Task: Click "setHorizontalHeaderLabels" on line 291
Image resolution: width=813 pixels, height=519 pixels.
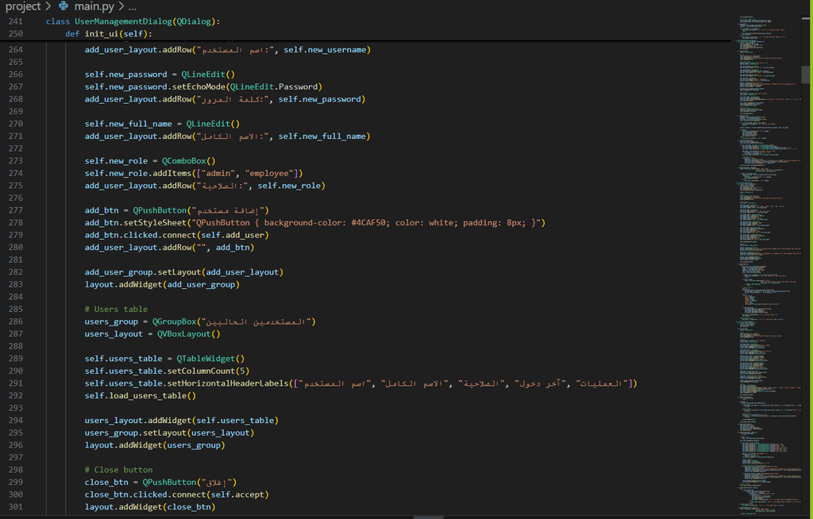Action: point(228,383)
